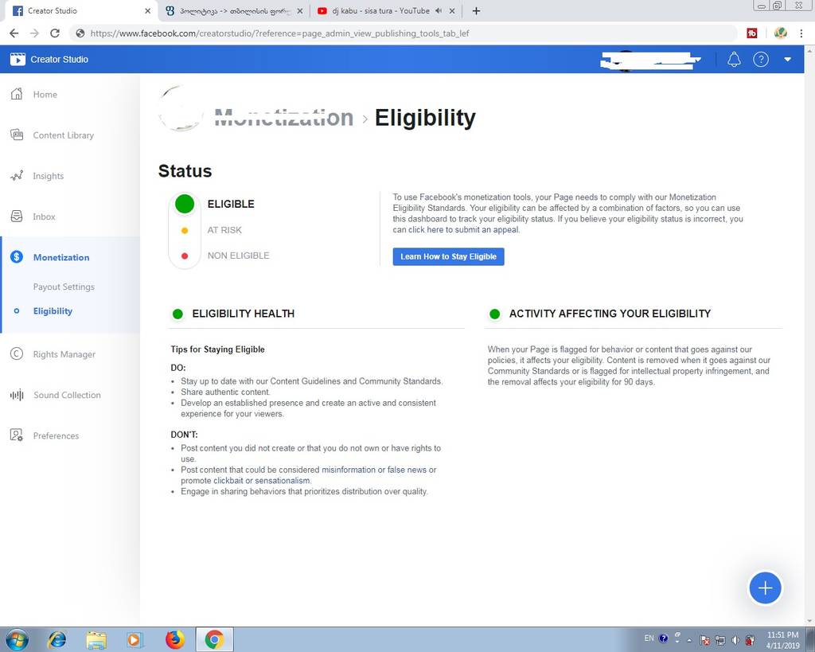Open File Explorer folder in taskbar
815x652 pixels.
(x=96, y=639)
